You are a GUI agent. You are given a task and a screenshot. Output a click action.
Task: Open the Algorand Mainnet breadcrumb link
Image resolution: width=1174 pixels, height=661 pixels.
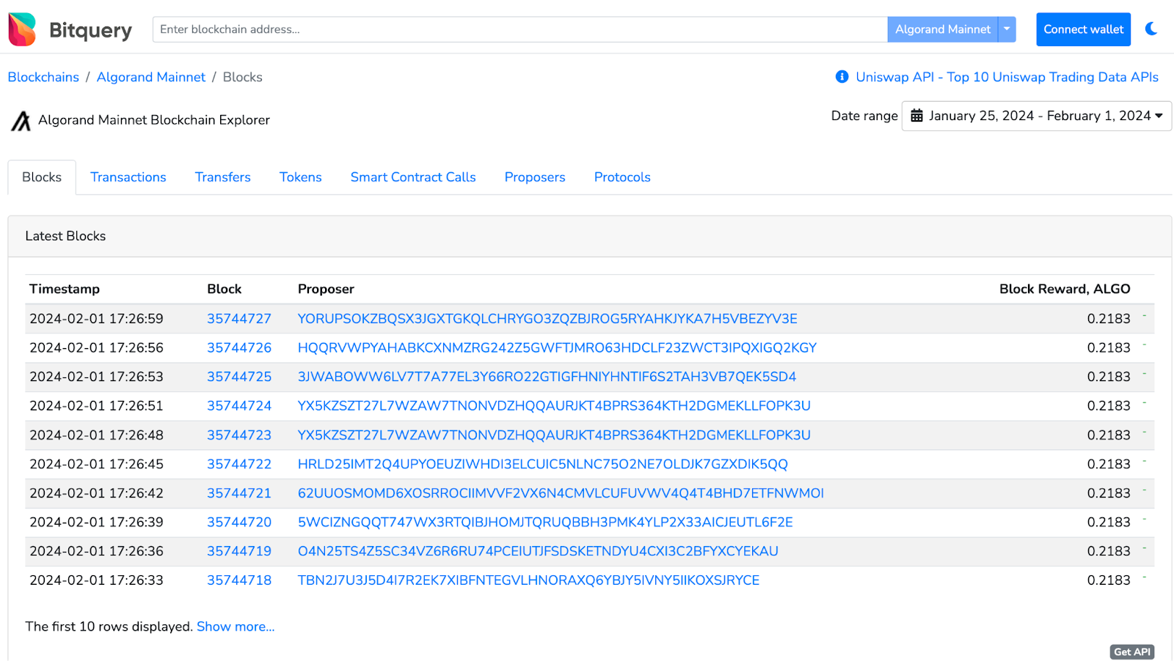pyautogui.click(x=151, y=77)
